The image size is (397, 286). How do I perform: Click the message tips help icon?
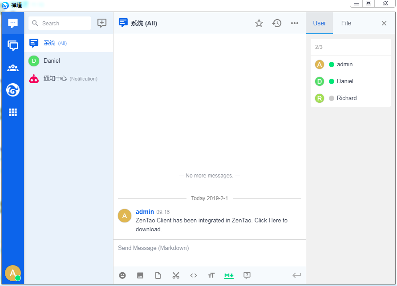click(247, 275)
